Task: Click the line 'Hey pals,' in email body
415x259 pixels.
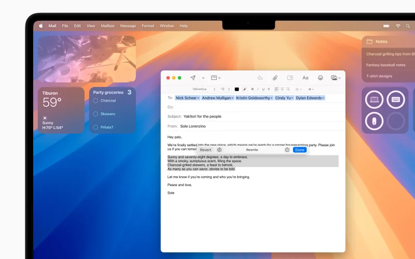Action: 174,137
